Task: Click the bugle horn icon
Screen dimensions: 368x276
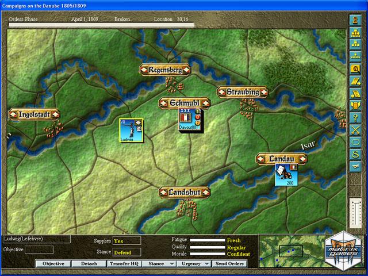Action: [355, 166]
